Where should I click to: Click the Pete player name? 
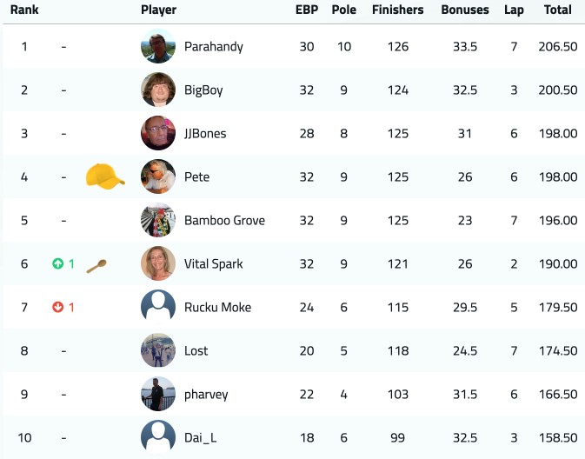click(x=197, y=176)
